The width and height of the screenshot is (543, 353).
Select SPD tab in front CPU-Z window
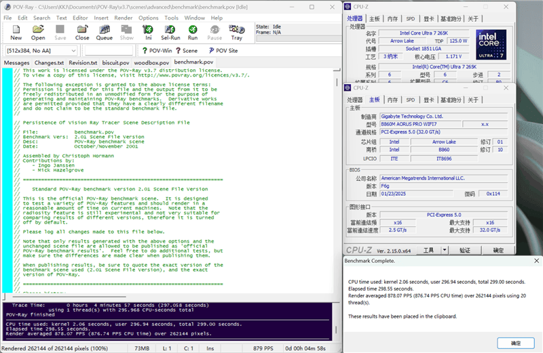(x=411, y=100)
